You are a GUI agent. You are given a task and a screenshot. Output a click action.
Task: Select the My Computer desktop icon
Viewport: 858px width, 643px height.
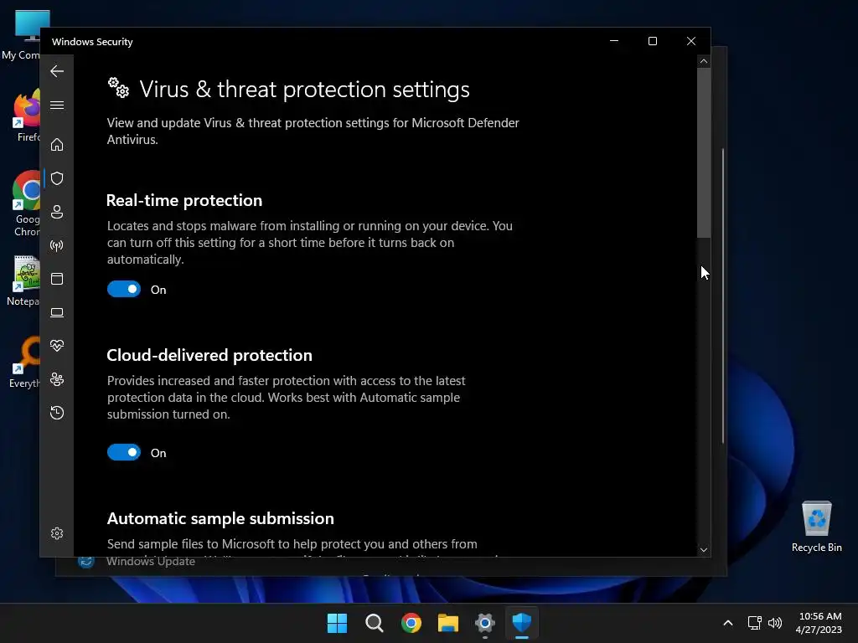coord(21,35)
